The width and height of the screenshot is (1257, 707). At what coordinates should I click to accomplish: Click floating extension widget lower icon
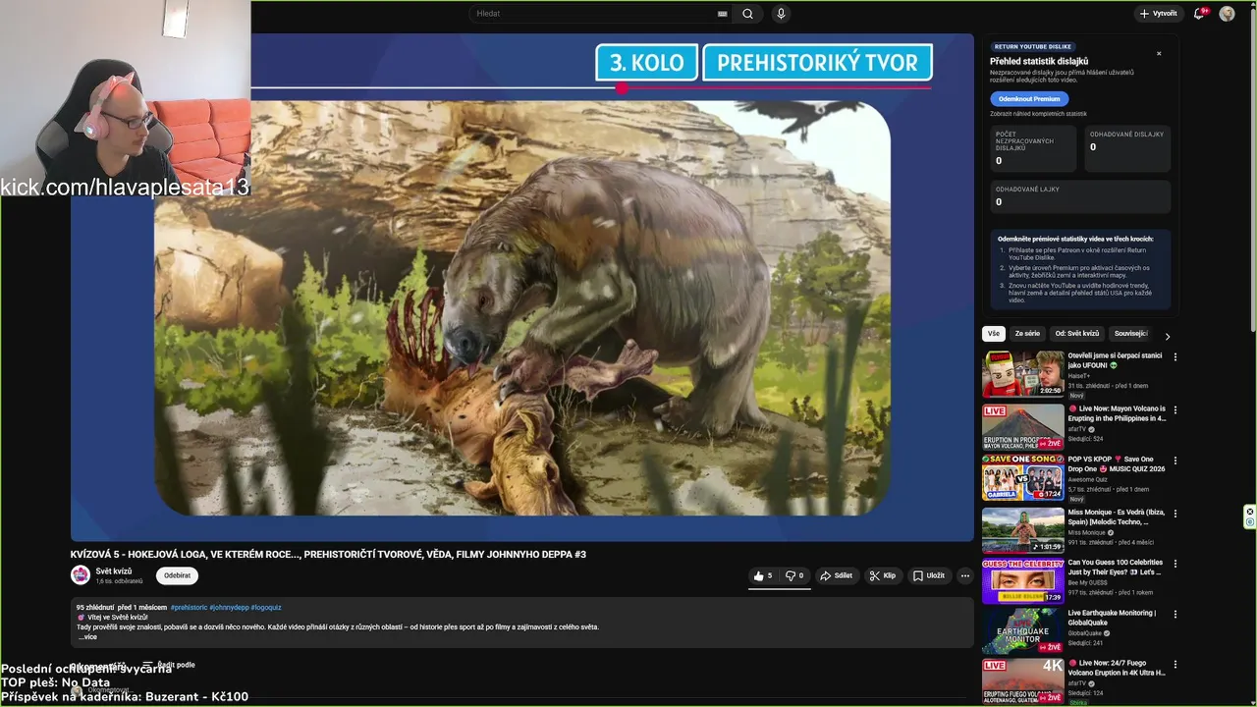point(1250,522)
